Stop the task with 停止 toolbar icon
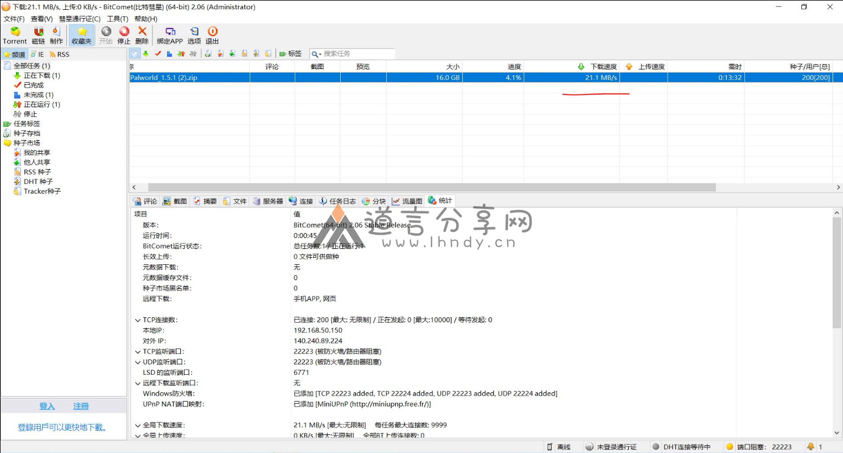 point(124,36)
